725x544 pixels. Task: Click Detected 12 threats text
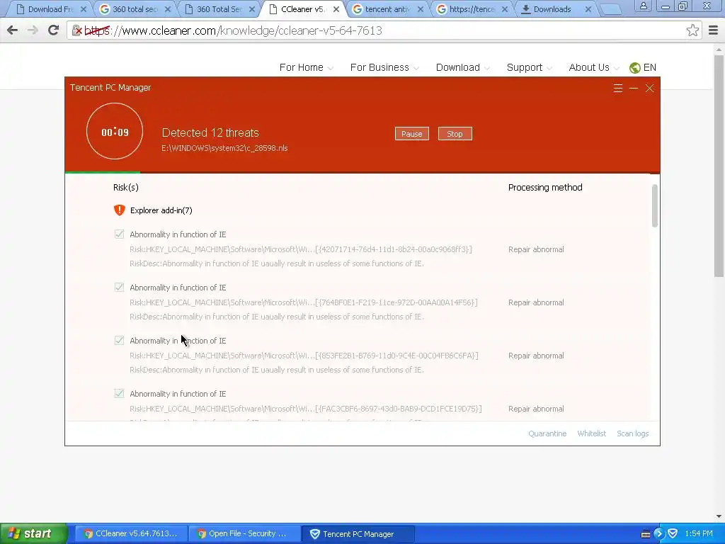210,132
